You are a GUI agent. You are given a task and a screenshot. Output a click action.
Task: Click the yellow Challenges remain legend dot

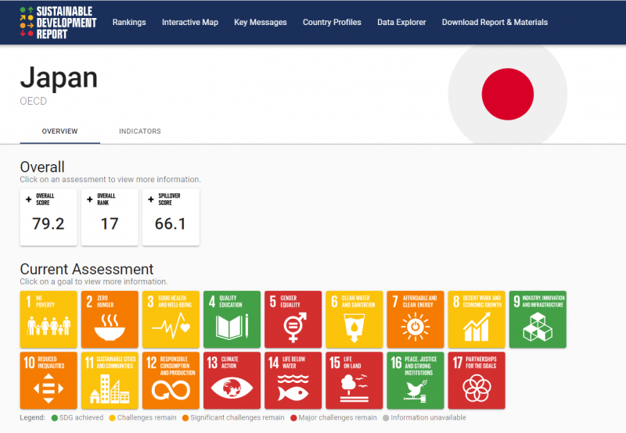(112, 418)
